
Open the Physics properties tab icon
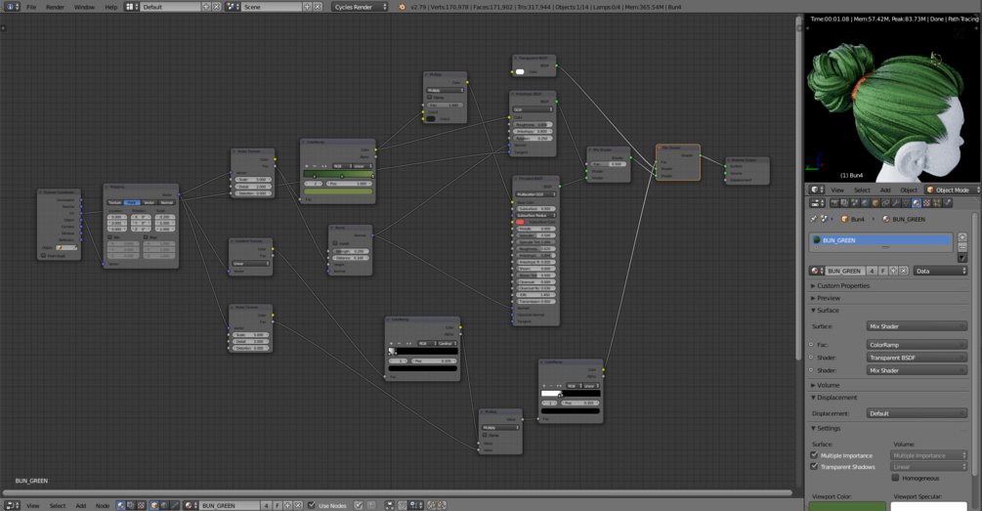pos(947,203)
